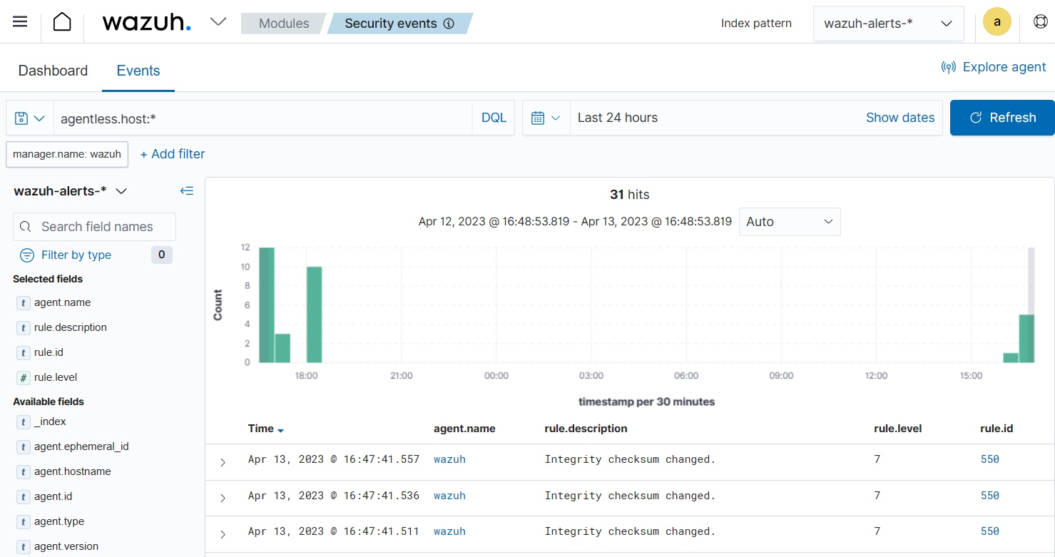Open the wazuh-alerts-* index pattern selector
The height and width of the screenshot is (557, 1055).
coord(888,24)
